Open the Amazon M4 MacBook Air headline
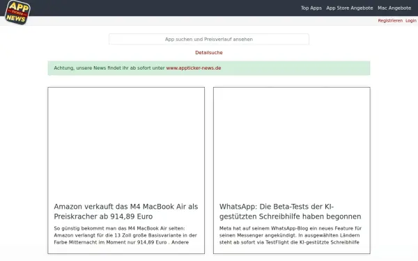Viewport: 418px width, 261px height. point(126,212)
